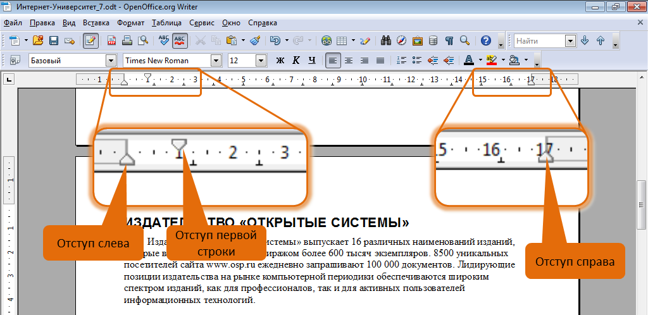
Task: Set Justified paragraph alignment
Action: [x=380, y=61]
